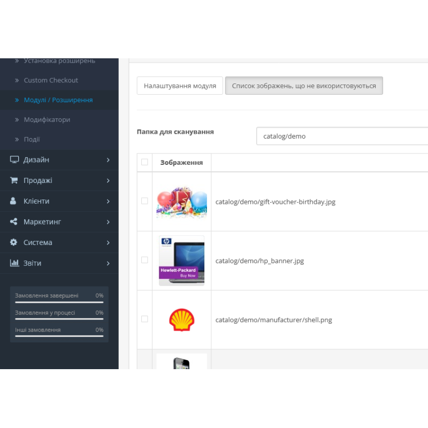The width and height of the screenshot is (428, 428).
Task: Expand the Продажі submenu arrow
Action: (108, 181)
